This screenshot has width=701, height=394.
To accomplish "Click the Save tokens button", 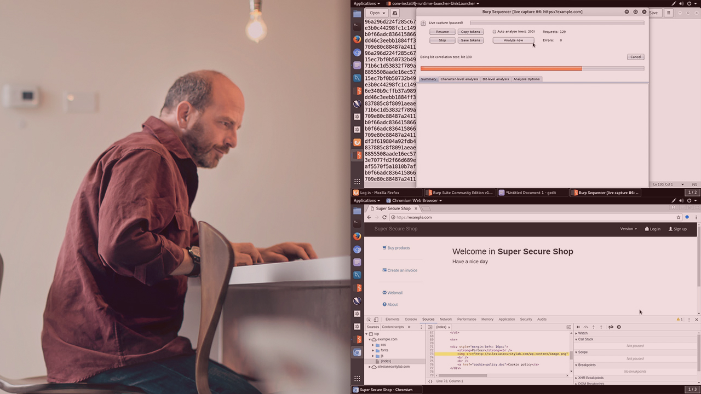I will 470,40.
